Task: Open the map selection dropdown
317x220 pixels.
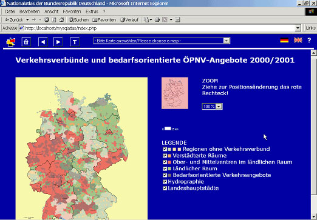Action: tap(162, 41)
